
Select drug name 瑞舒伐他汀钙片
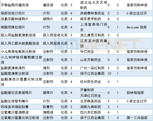point(13,13)
